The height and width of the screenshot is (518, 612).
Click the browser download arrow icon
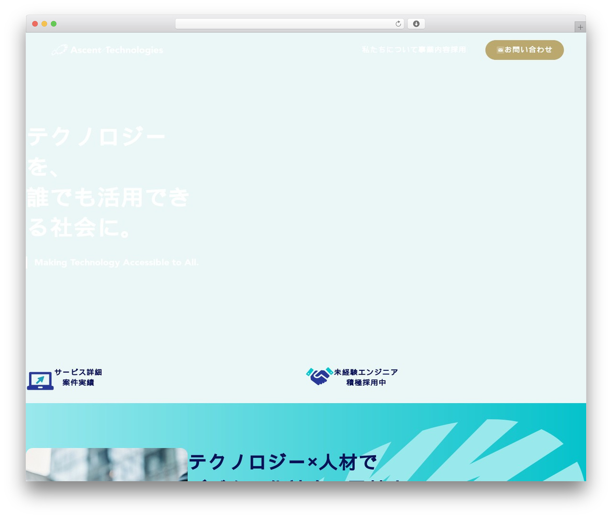[416, 24]
